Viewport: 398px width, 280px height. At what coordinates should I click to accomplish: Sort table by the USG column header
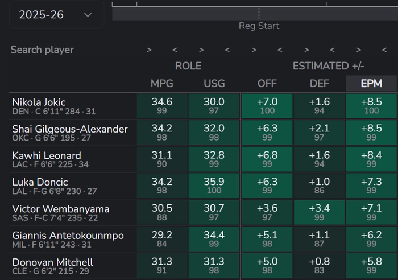214,84
